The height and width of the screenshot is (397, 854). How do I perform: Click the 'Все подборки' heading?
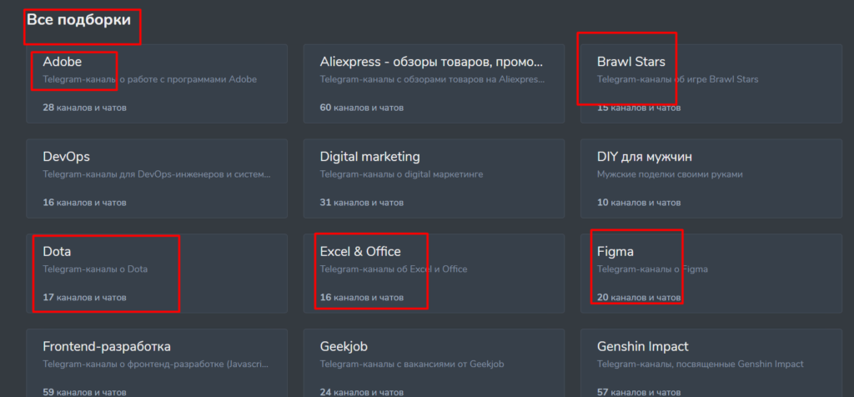79,20
